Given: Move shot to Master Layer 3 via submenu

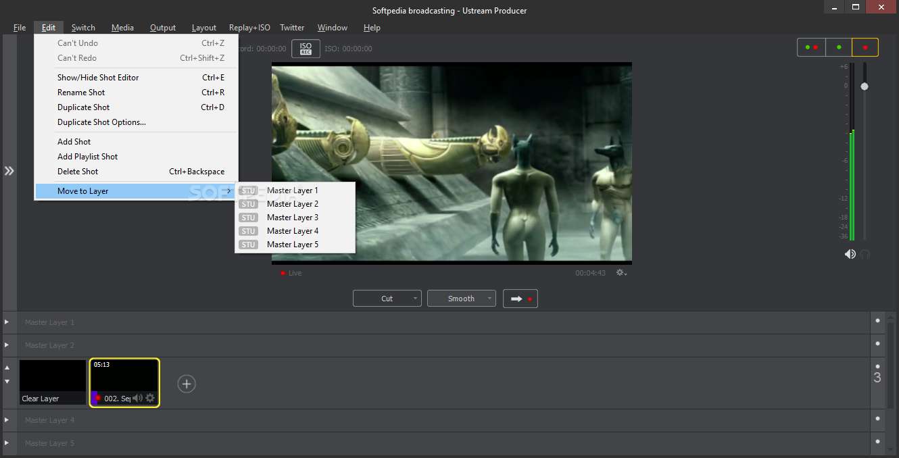Looking at the screenshot, I should pyautogui.click(x=295, y=218).
